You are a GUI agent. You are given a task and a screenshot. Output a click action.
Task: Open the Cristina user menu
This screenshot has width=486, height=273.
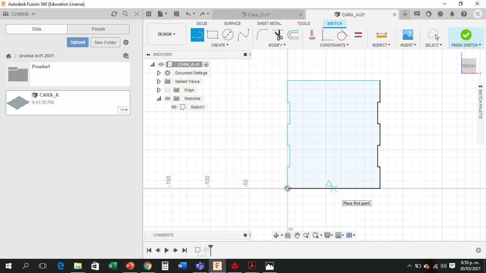click(x=19, y=14)
